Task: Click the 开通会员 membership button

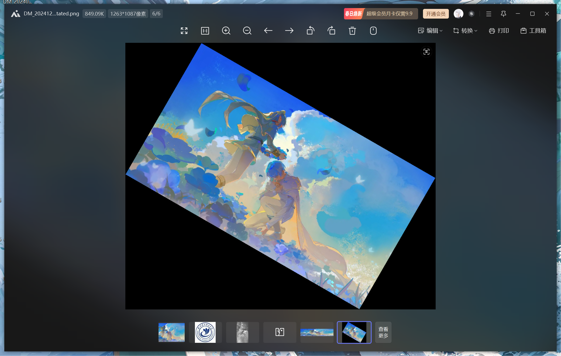Action: [436, 14]
